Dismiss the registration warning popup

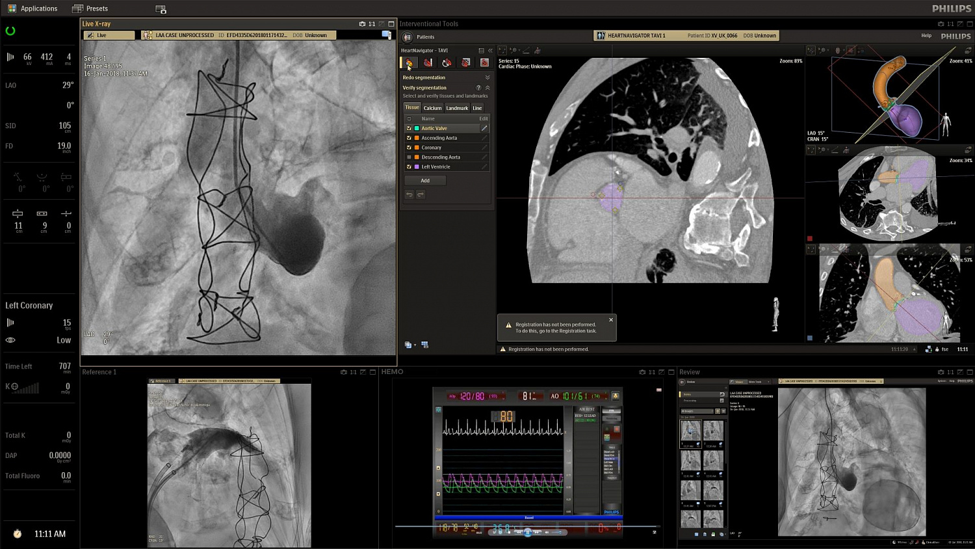pos(611,319)
